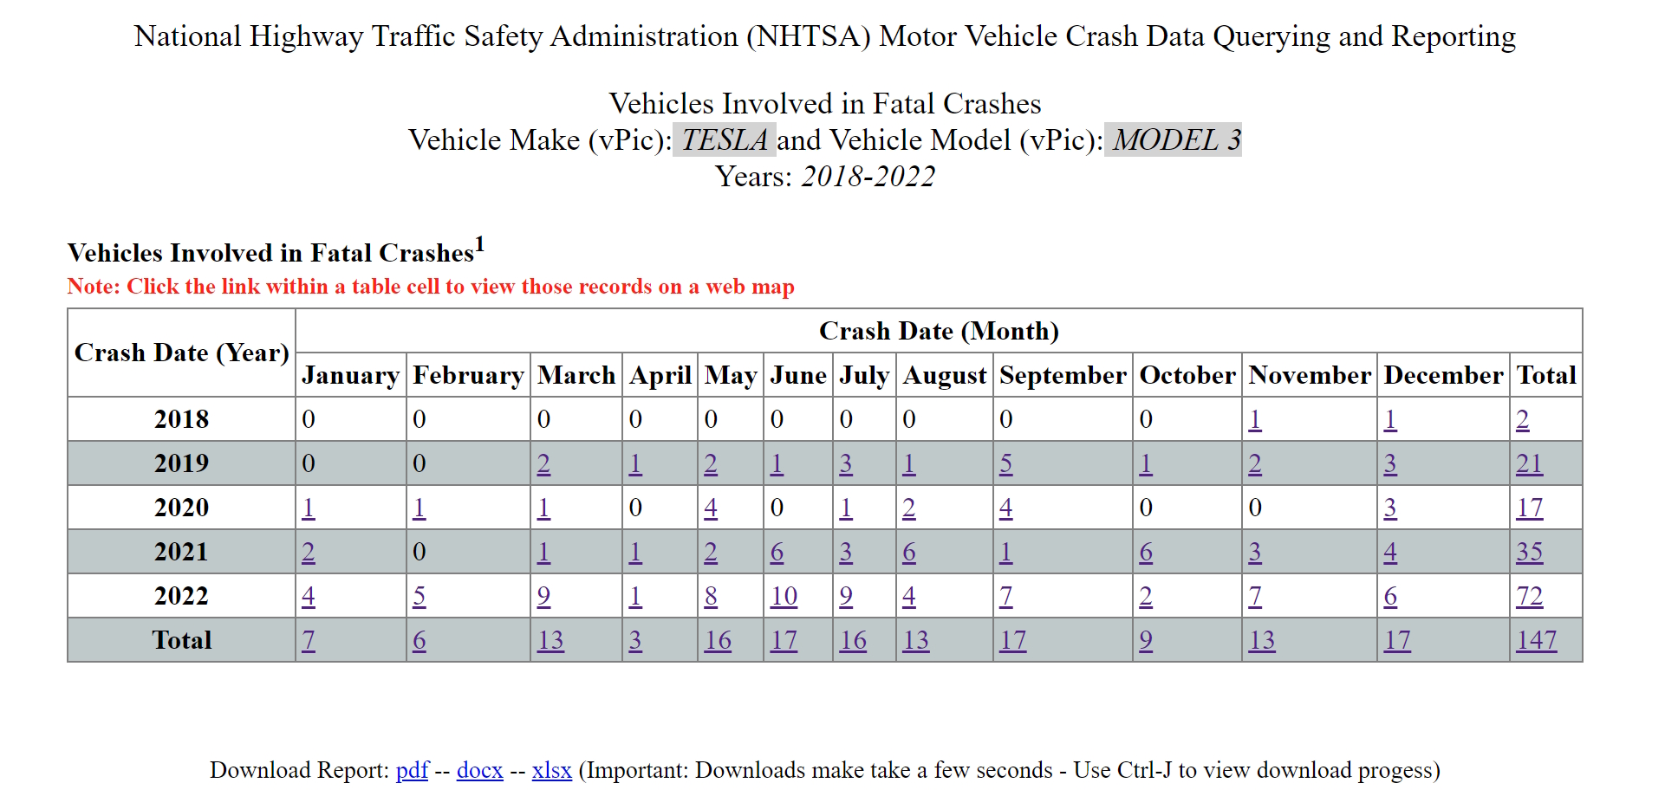Viewport: 1678px width, 809px height.
Task: Open the 2020 December crash count link
Action: (1389, 508)
